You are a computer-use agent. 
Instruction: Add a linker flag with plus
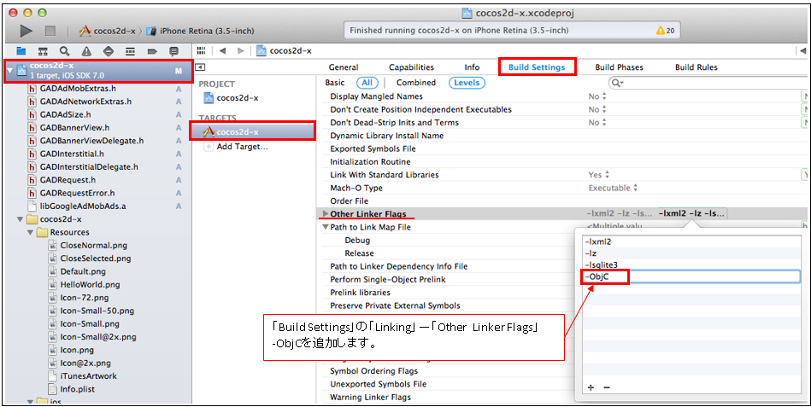point(591,387)
